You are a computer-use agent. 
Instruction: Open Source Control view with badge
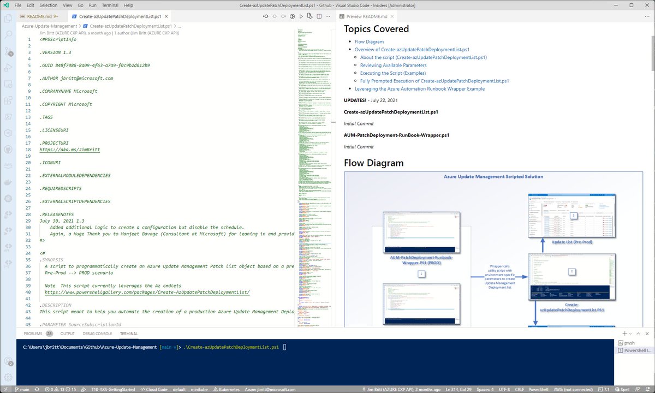[8, 51]
